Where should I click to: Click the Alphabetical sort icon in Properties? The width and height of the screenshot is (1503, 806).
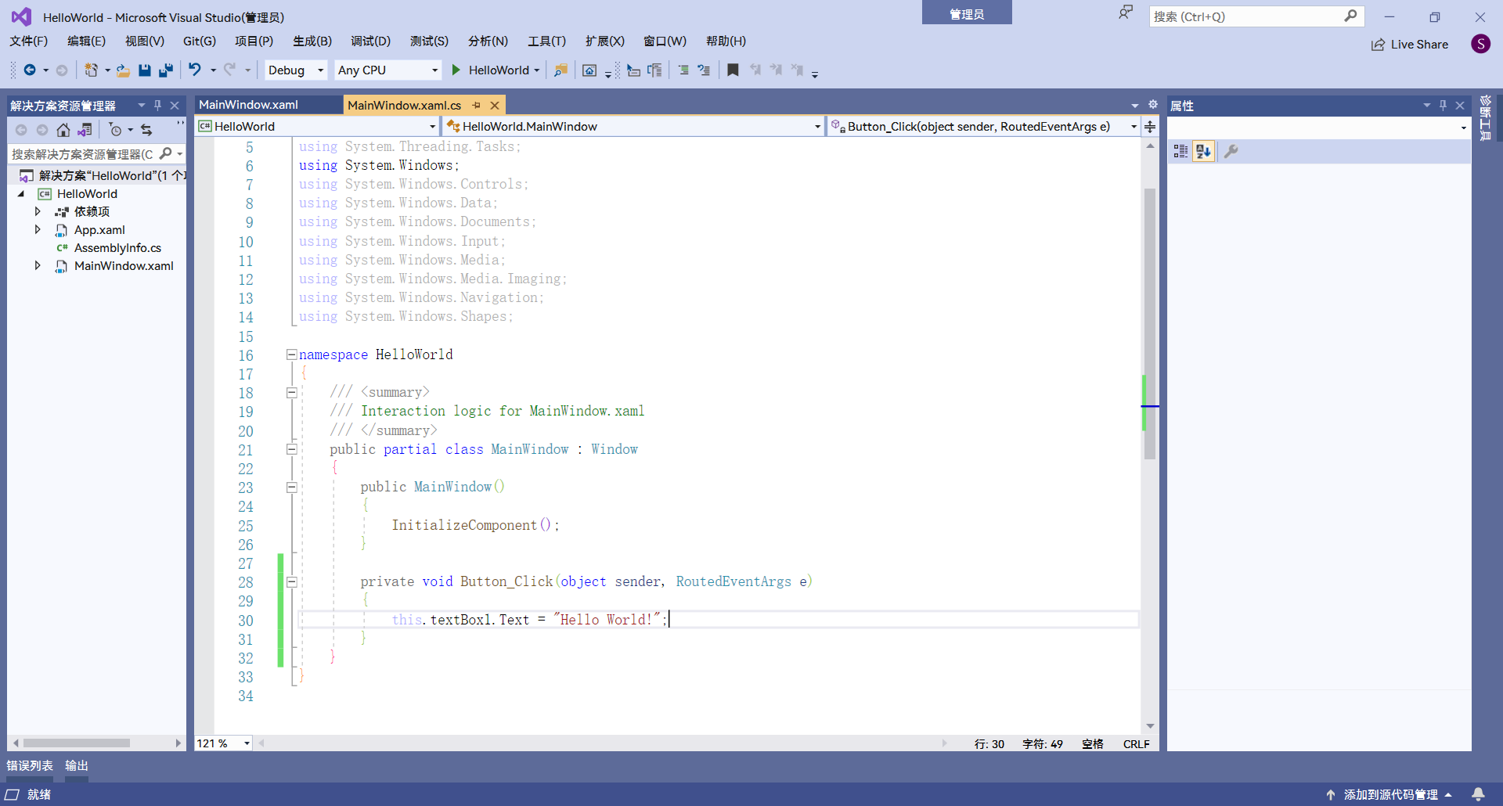[1204, 152]
